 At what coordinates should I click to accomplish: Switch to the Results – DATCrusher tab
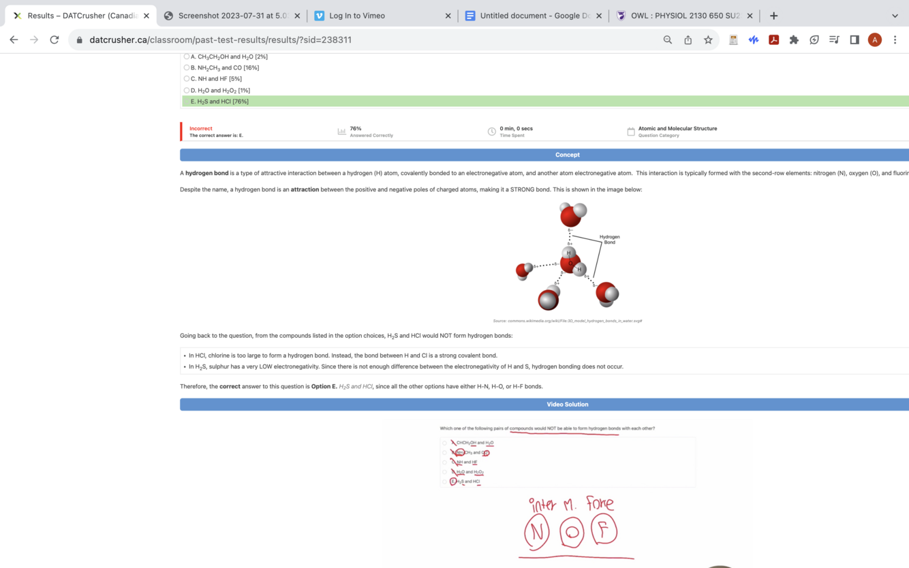[80, 16]
